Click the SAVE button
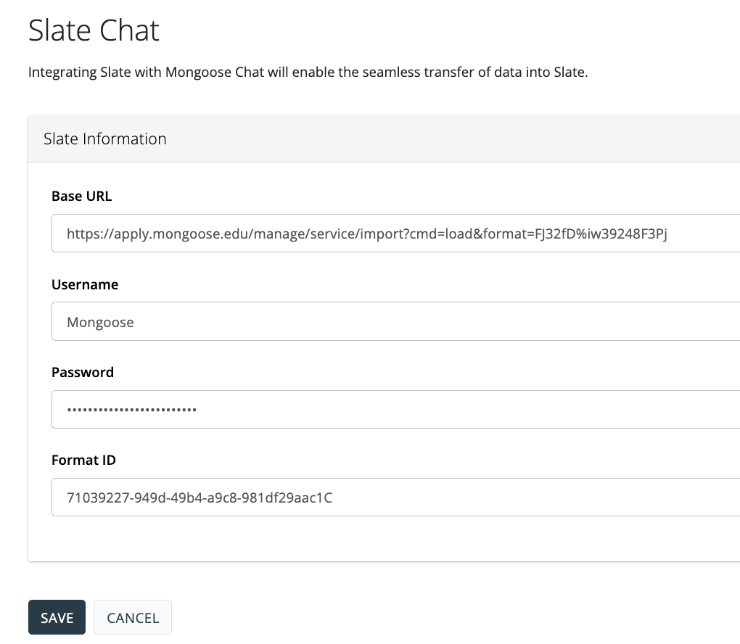740x644 pixels. 57,617
